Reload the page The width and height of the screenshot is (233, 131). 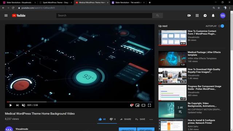click(13, 8)
